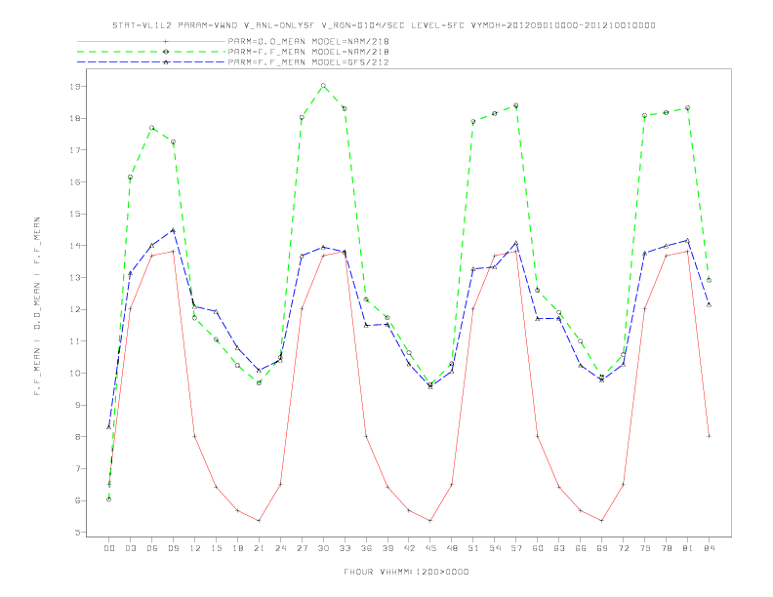Click the plus marker on red legend line
The height and width of the screenshot is (597, 773).
[x=166, y=41]
